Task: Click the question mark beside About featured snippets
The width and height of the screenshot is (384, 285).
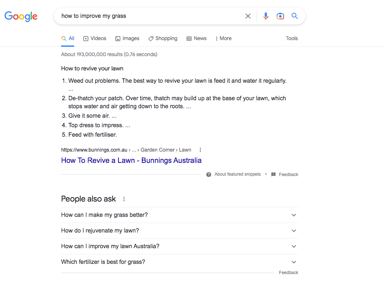Action: (208, 174)
